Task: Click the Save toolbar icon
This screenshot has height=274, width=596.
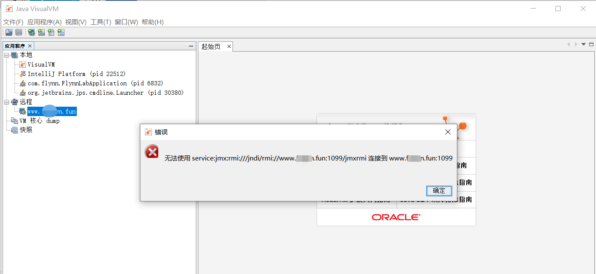Action: (x=19, y=32)
